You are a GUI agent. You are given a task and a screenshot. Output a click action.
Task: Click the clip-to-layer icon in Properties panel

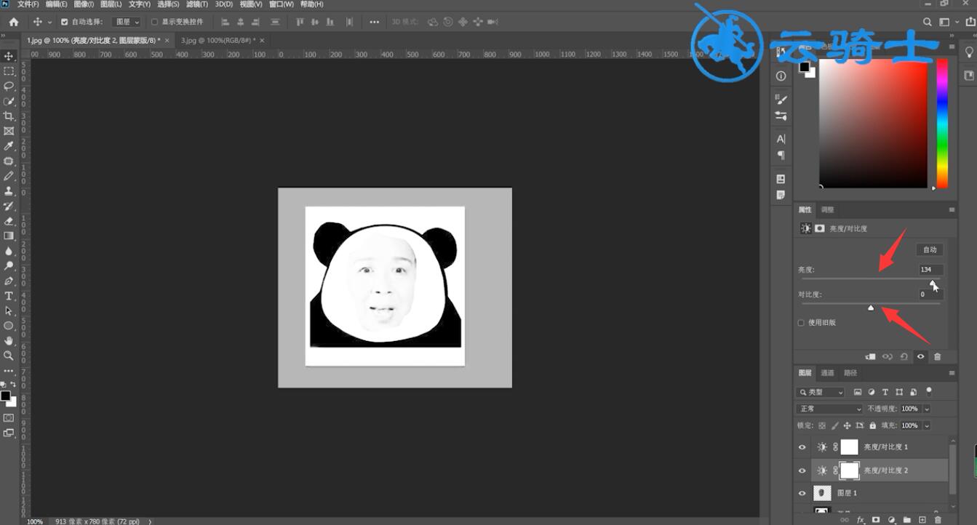871,357
